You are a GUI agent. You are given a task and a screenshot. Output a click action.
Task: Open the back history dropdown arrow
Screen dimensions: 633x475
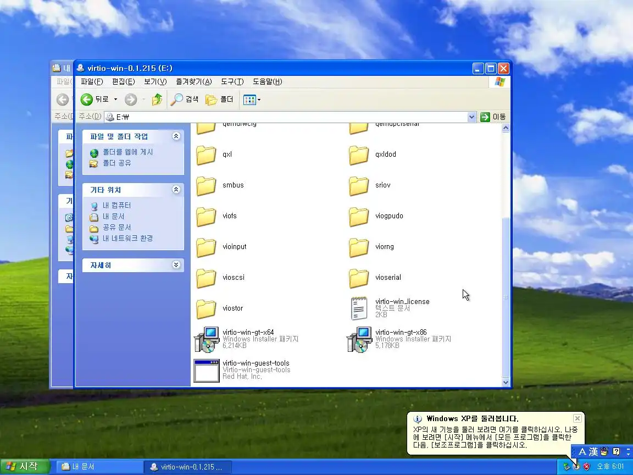pos(115,100)
